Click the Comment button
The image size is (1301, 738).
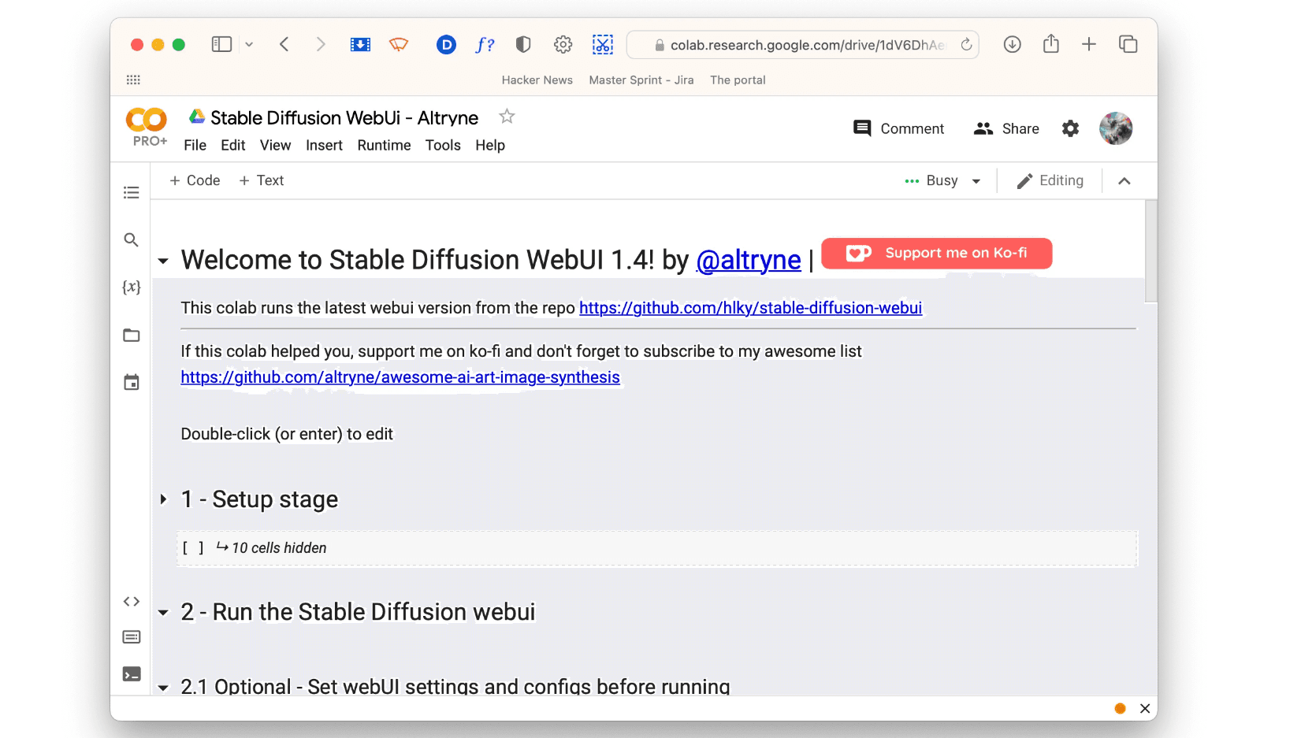pyautogui.click(x=898, y=128)
